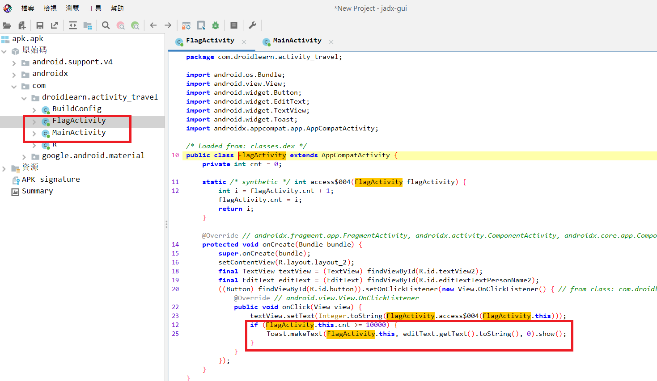Click the apk.apk file icon
The height and width of the screenshot is (381, 657).
click(x=5, y=39)
